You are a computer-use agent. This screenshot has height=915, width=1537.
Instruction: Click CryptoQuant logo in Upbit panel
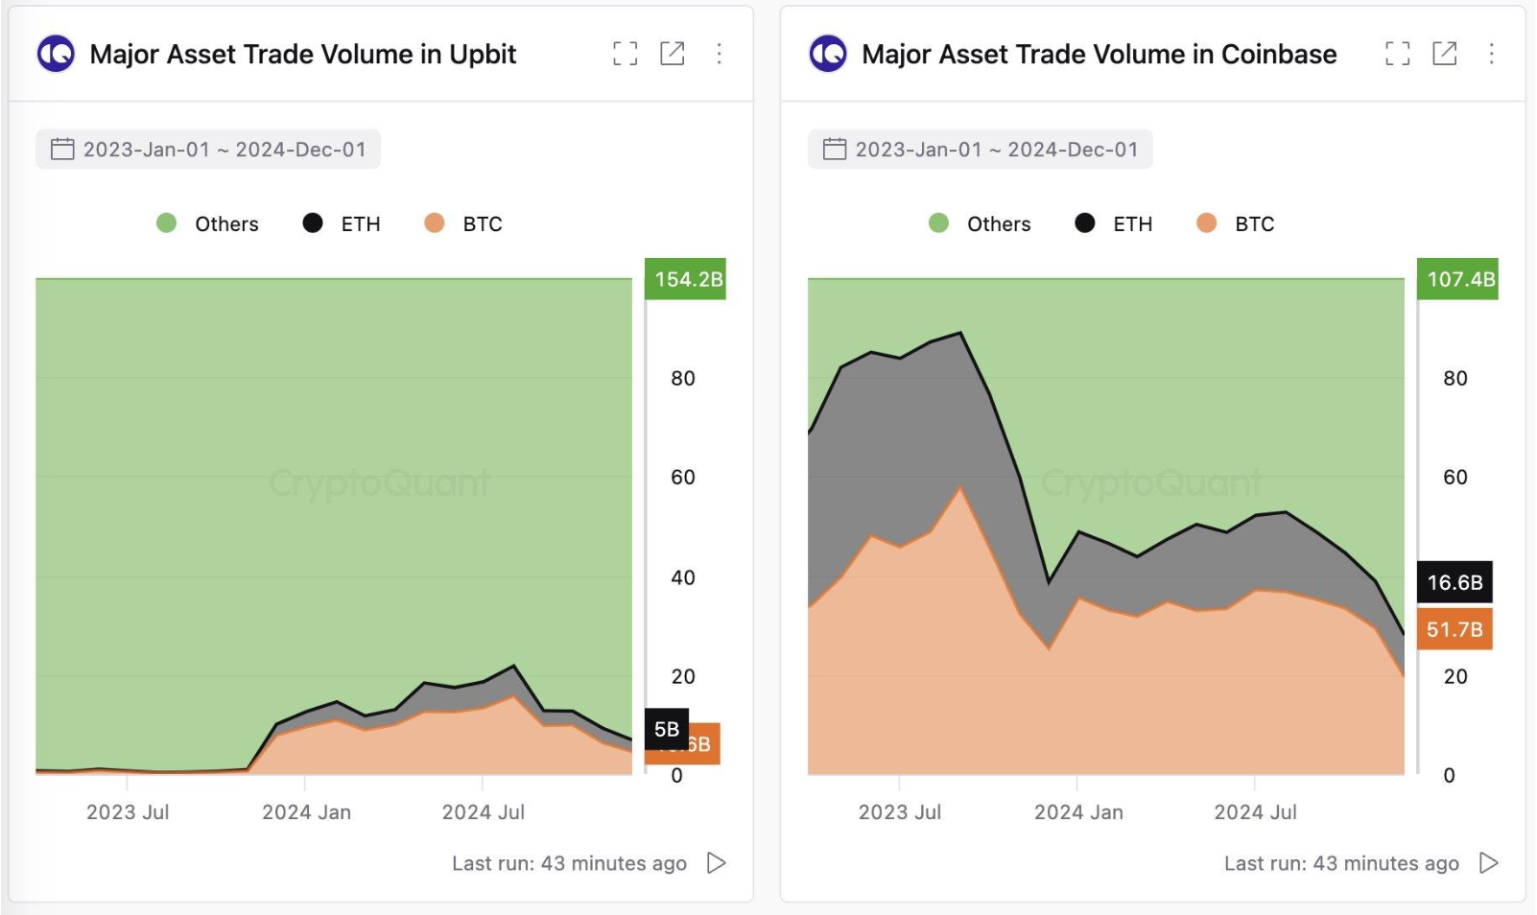56,54
